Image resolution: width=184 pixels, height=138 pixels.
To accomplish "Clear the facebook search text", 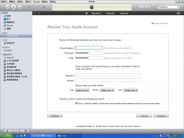I will pos(178,7).
